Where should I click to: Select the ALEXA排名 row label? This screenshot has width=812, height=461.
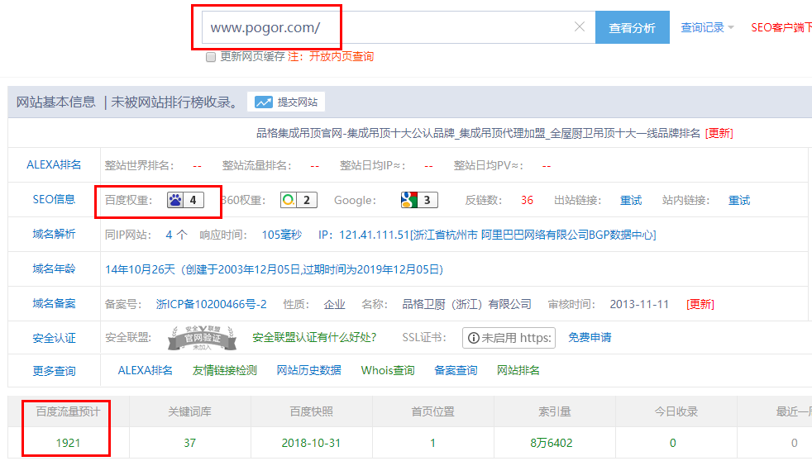54,164
